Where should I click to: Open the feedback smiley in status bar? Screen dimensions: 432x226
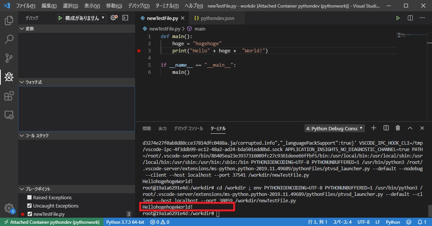pos(409,222)
